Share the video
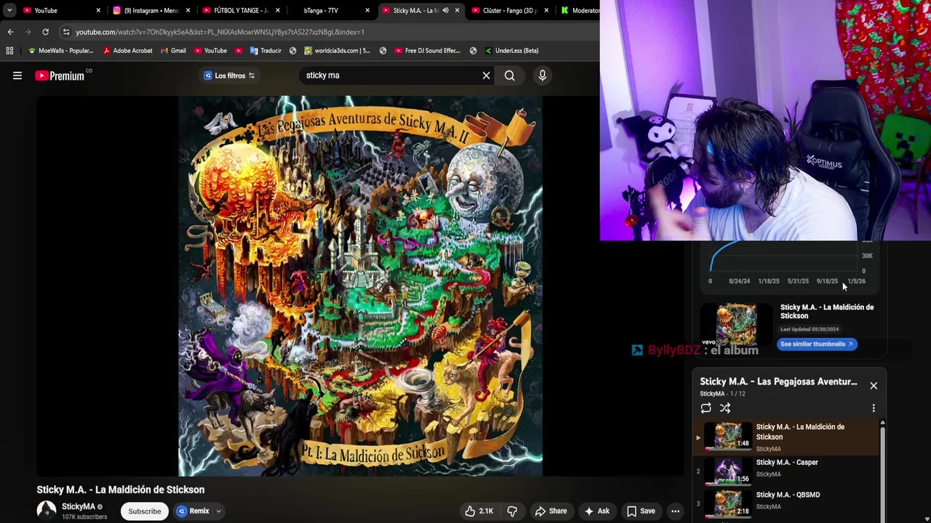This screenshot has height=523, width=931. coord(551,511)
